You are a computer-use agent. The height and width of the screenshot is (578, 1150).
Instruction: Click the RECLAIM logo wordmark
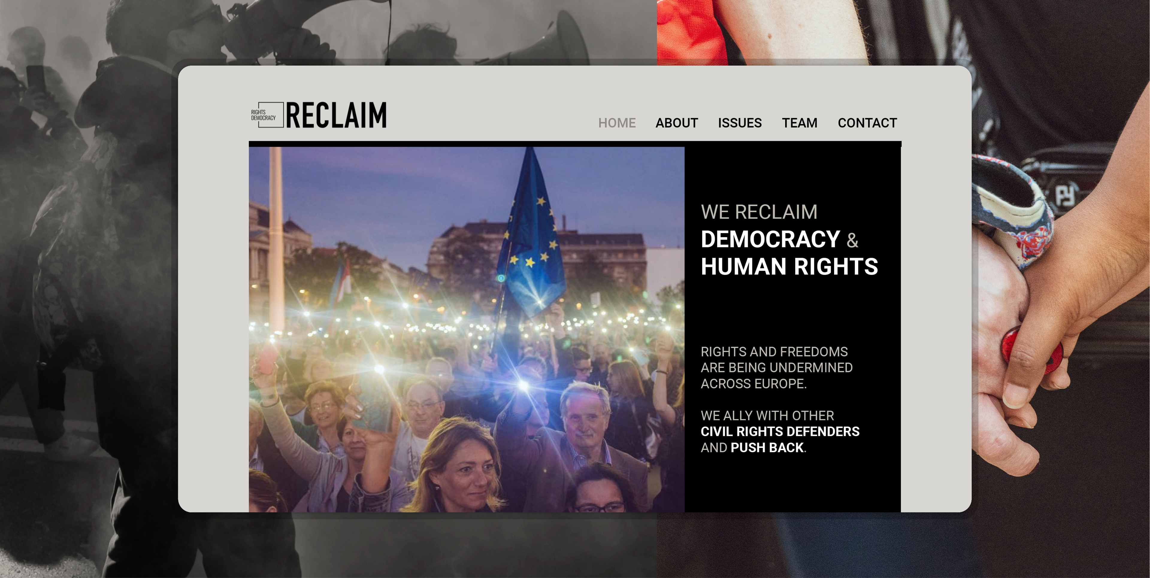tap(336, 115)
